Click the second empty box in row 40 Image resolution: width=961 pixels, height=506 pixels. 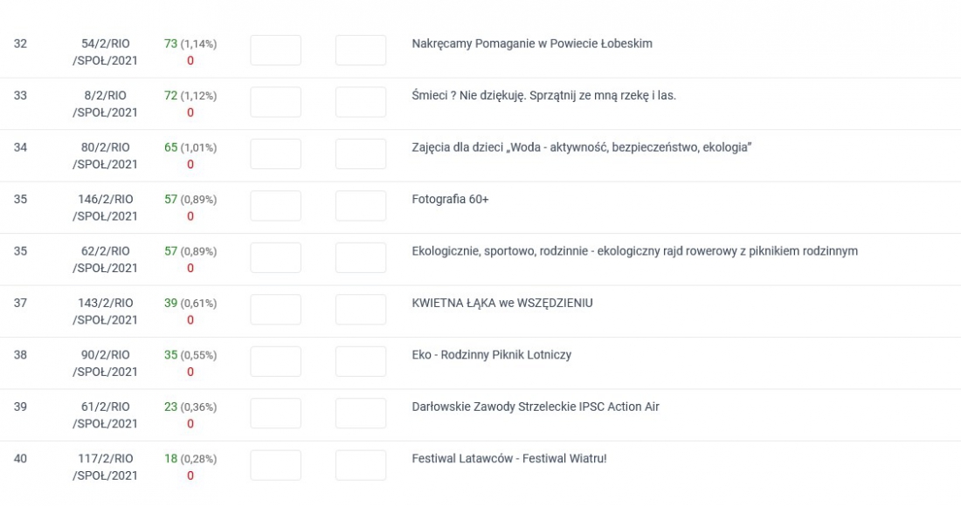(360, 466)
